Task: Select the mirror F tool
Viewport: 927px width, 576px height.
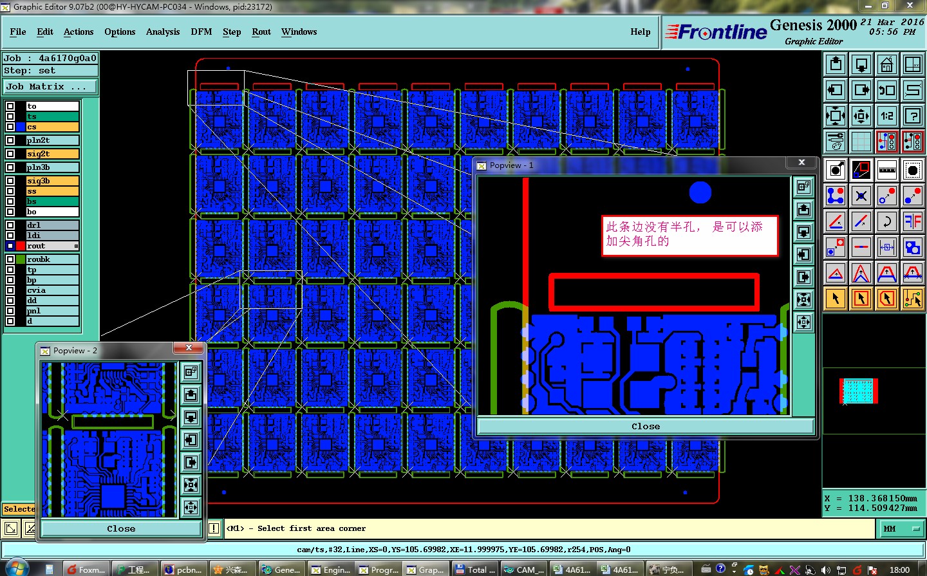Action: pos(913,221)
